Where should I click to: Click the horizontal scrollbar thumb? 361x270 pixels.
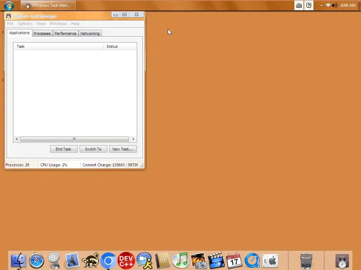[74, 139]
